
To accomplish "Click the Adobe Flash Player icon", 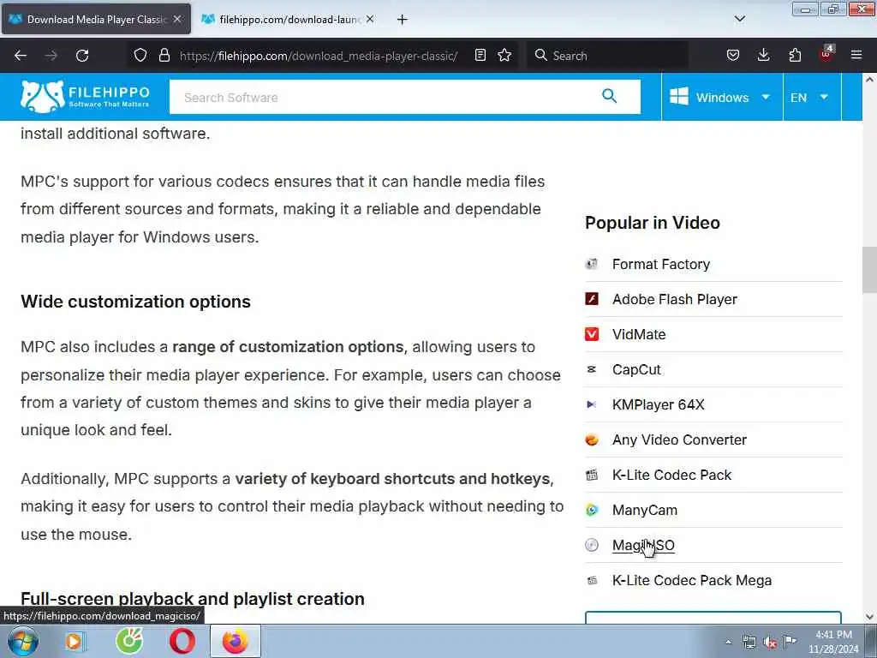I will (x=592, y=299).
